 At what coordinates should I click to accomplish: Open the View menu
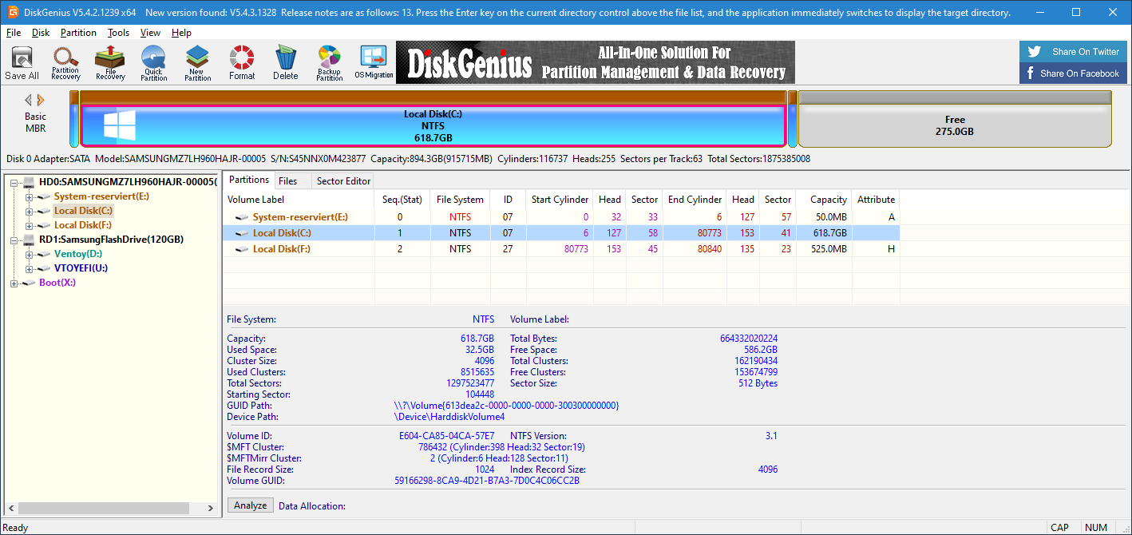point(150,33)
